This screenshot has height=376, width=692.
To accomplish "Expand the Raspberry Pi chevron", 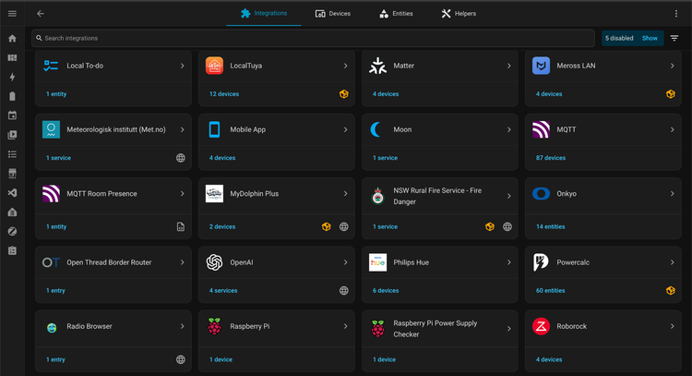I will (x=346, y=326).
